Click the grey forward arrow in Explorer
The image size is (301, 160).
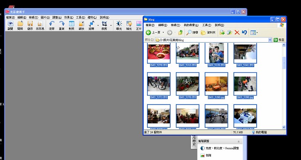(169, 33)
